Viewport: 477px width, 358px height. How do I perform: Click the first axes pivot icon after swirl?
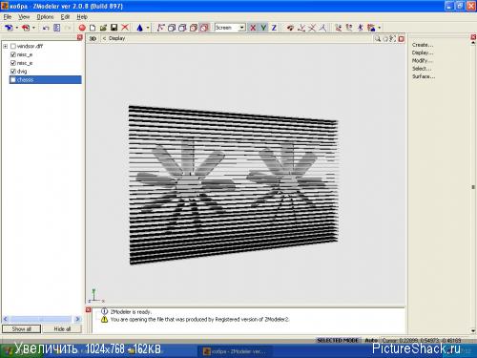coord(301,28)
